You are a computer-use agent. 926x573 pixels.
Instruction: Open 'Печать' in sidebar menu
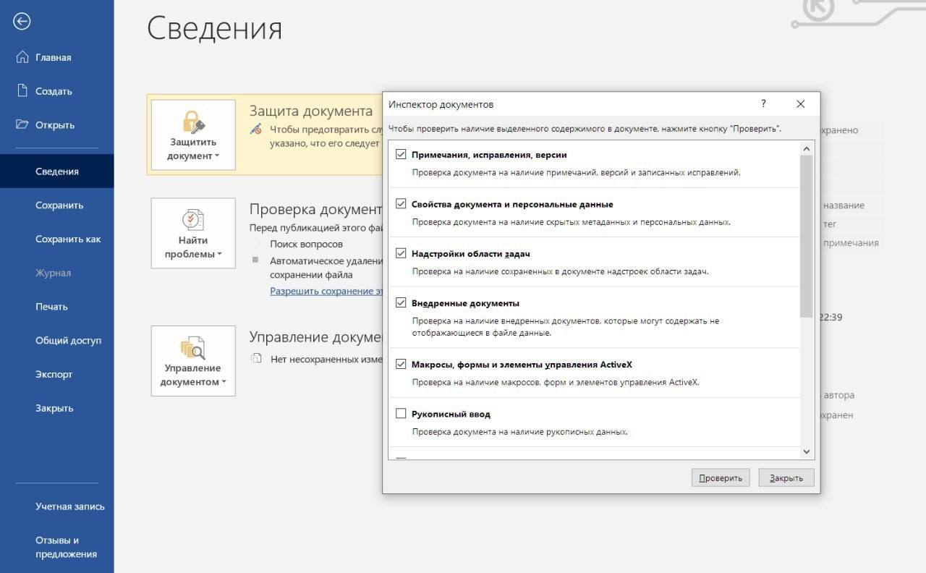pyautogui.click(x=51, y=307)
